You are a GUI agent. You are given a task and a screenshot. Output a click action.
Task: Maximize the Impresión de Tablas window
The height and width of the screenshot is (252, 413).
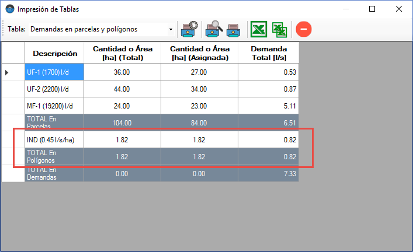coord(372,9)
